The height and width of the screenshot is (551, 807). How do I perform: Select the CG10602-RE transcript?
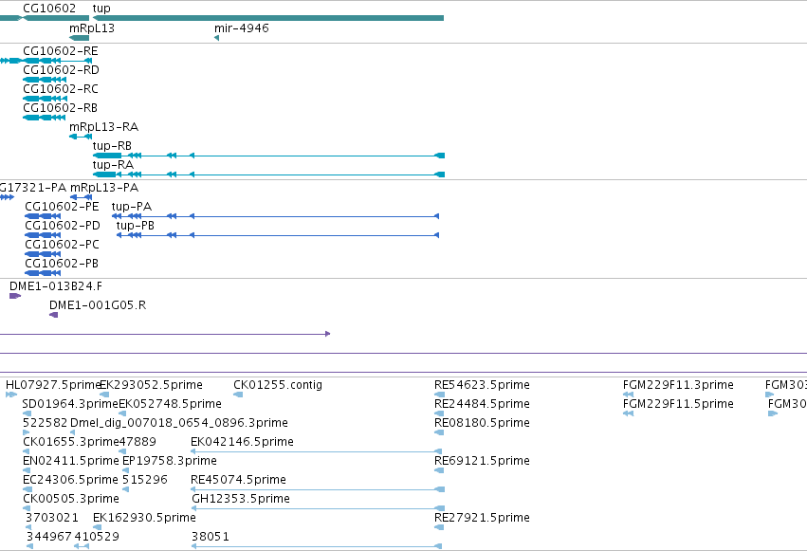click(46, 61)
